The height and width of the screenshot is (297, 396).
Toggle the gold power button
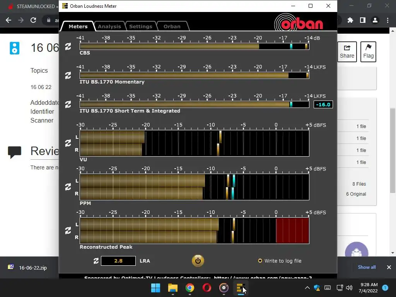[198, 261]
